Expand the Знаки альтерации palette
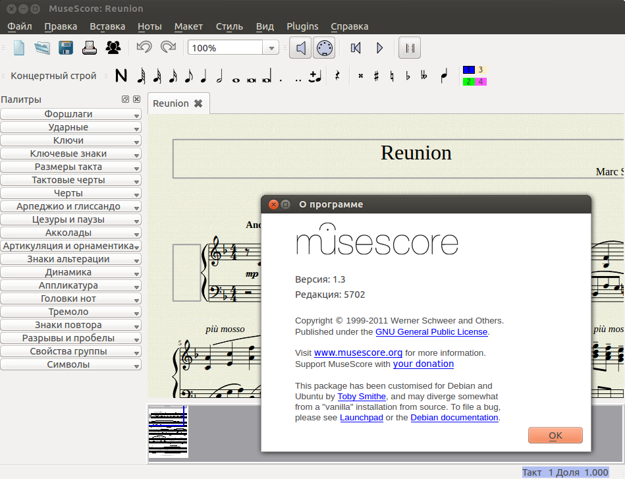The height and width of the screenshot is (479, 625). [x=71, y=259]
